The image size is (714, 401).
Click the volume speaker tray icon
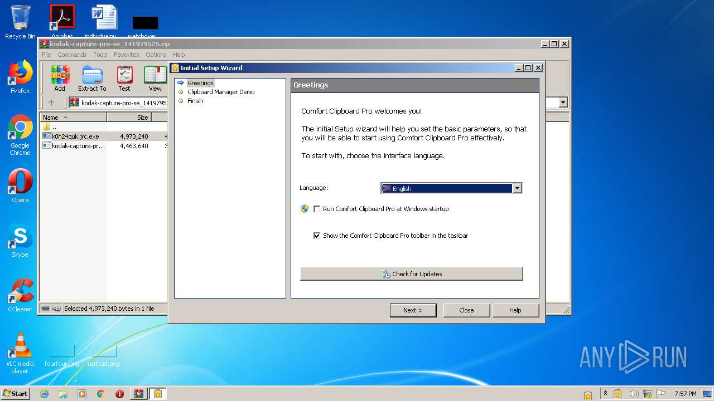[633, 394]
